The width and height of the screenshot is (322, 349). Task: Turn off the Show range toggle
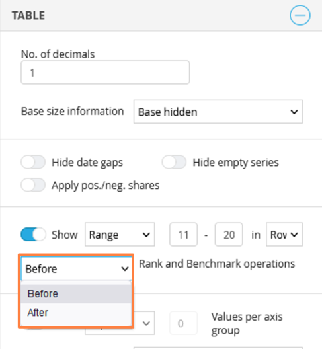(34, 235)
